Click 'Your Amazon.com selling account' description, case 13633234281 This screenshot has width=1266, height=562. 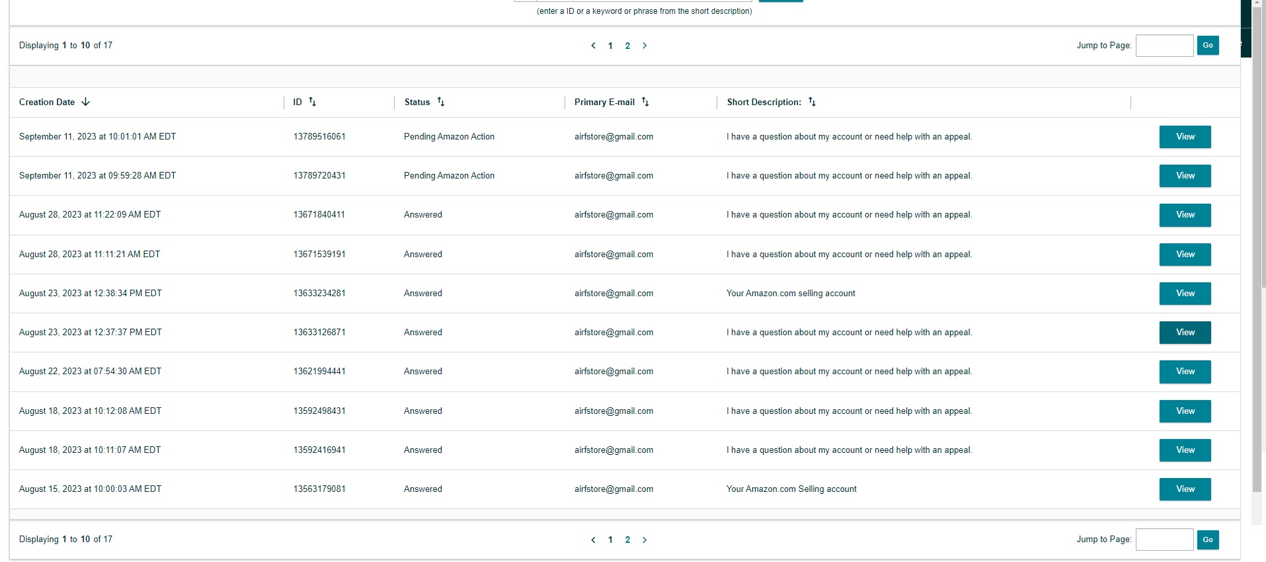(x=791, y=294)
